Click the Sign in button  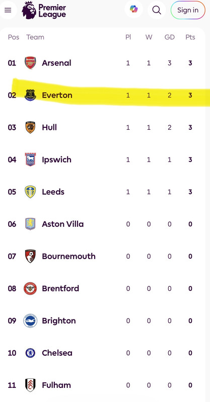coord(188,10)
